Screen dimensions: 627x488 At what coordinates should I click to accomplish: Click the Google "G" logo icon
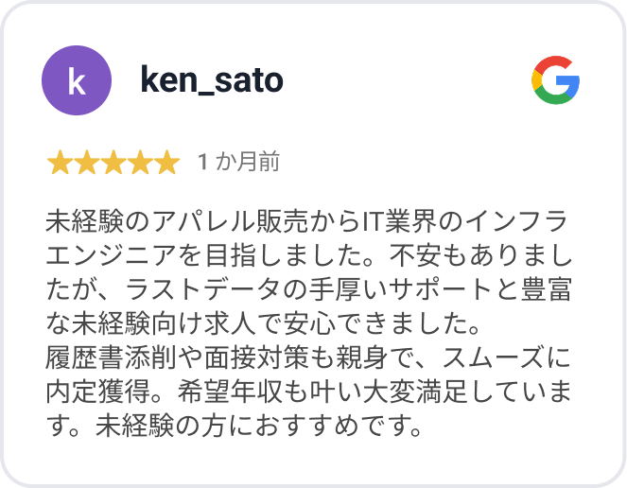pos(555,80)
